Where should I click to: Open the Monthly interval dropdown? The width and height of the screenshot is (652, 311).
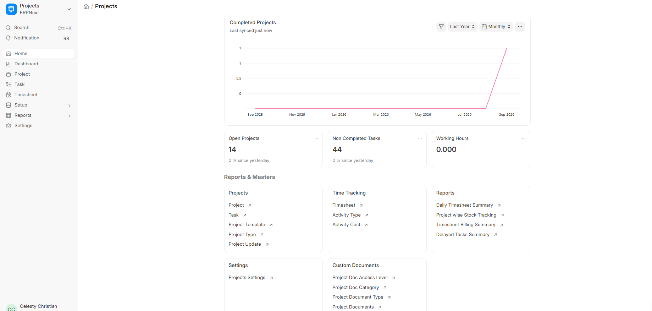click(x=496, y=27)
